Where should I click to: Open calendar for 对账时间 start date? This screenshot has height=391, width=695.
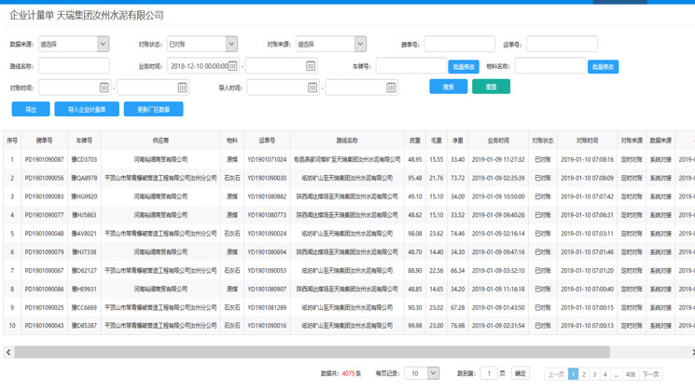click(104, 88)
